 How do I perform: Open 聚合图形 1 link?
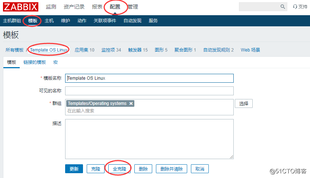(185, 50)
